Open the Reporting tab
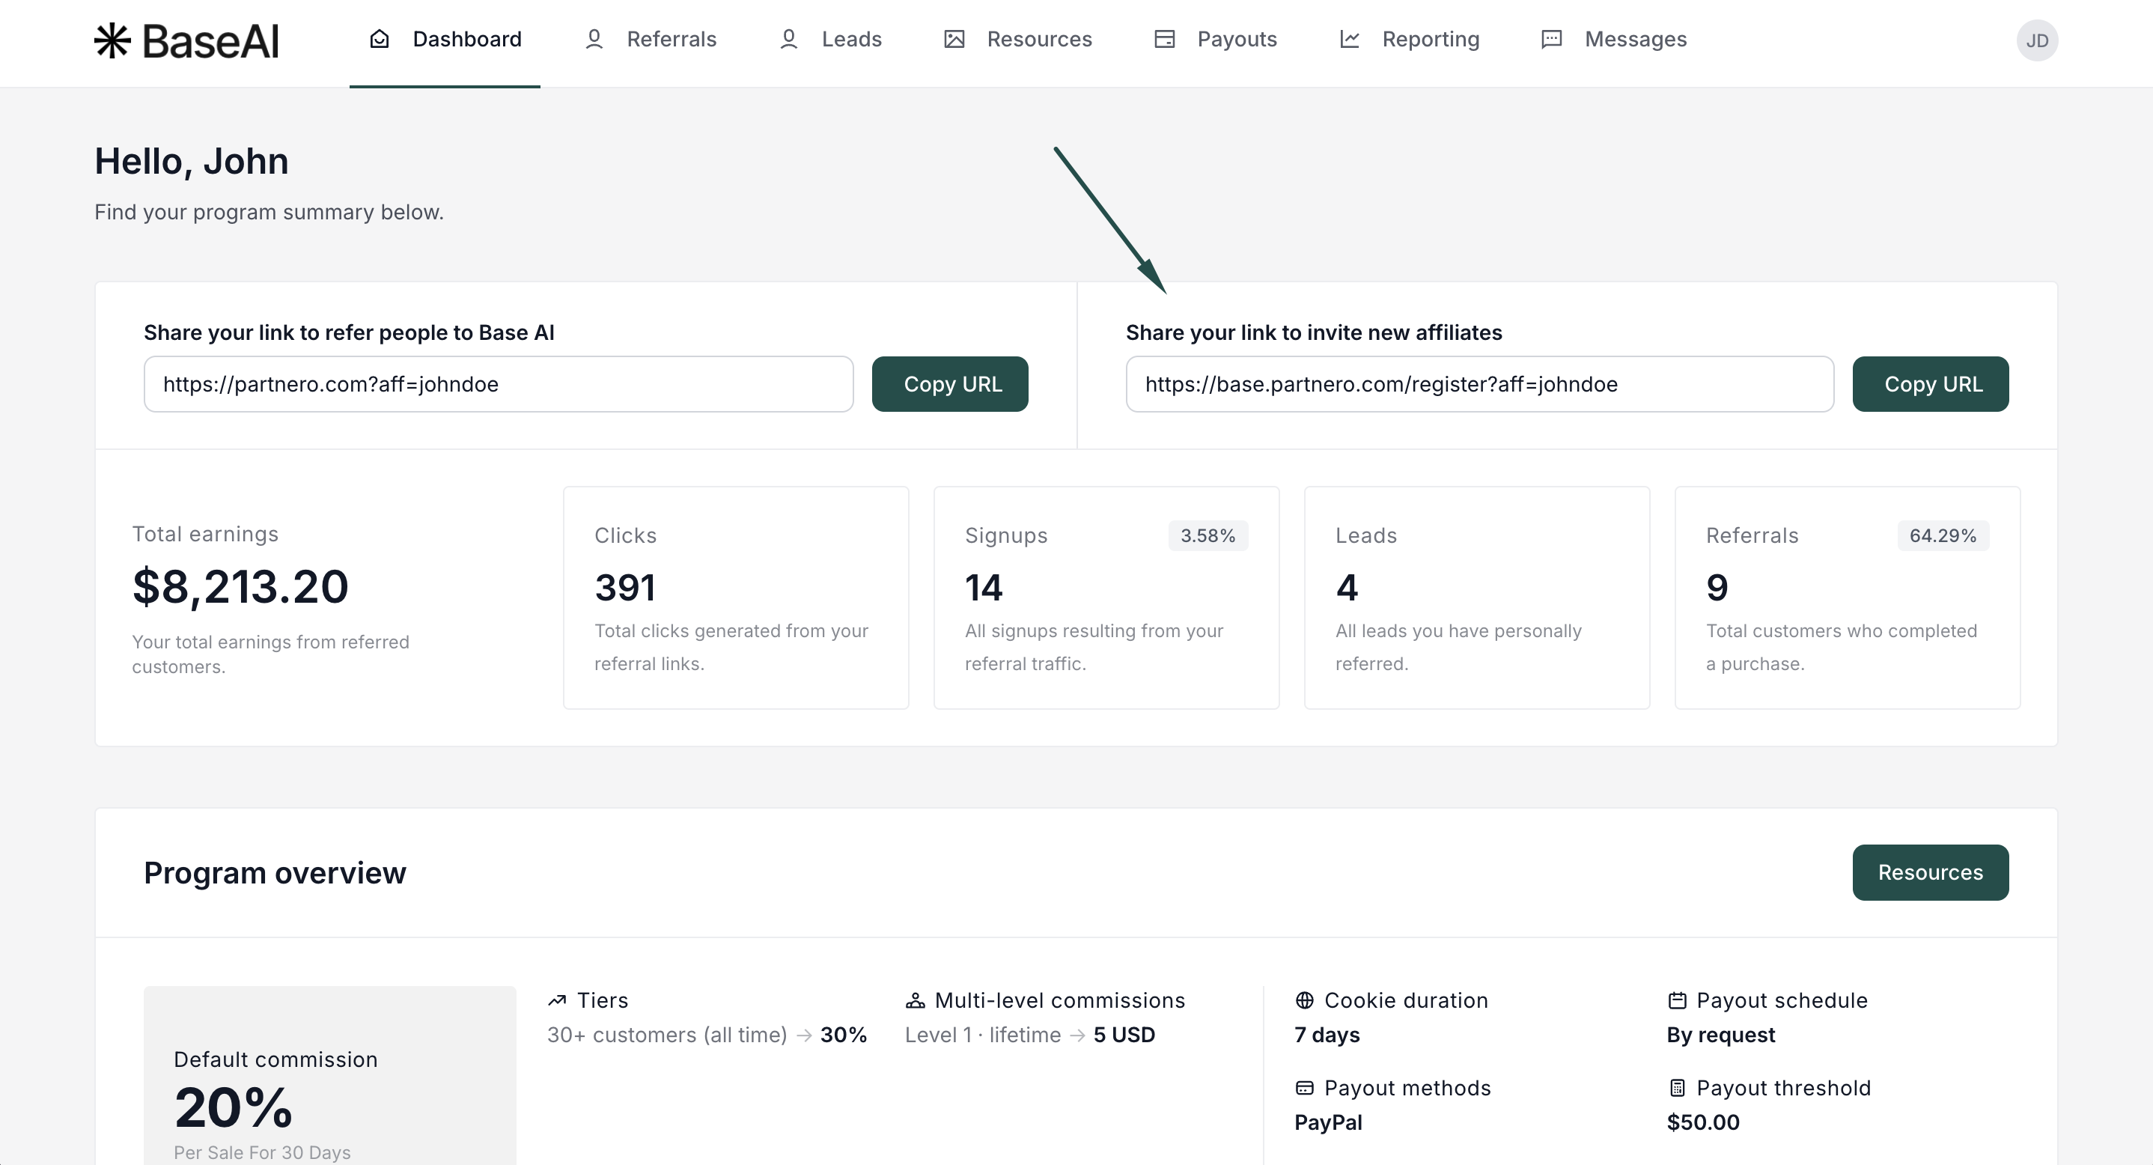 click(x=1430, y=39)
